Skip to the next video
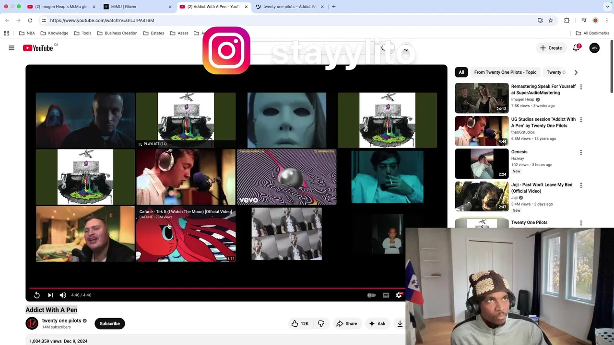The height and width of the screenshot is (345, 614). click(x=50, y=295)
